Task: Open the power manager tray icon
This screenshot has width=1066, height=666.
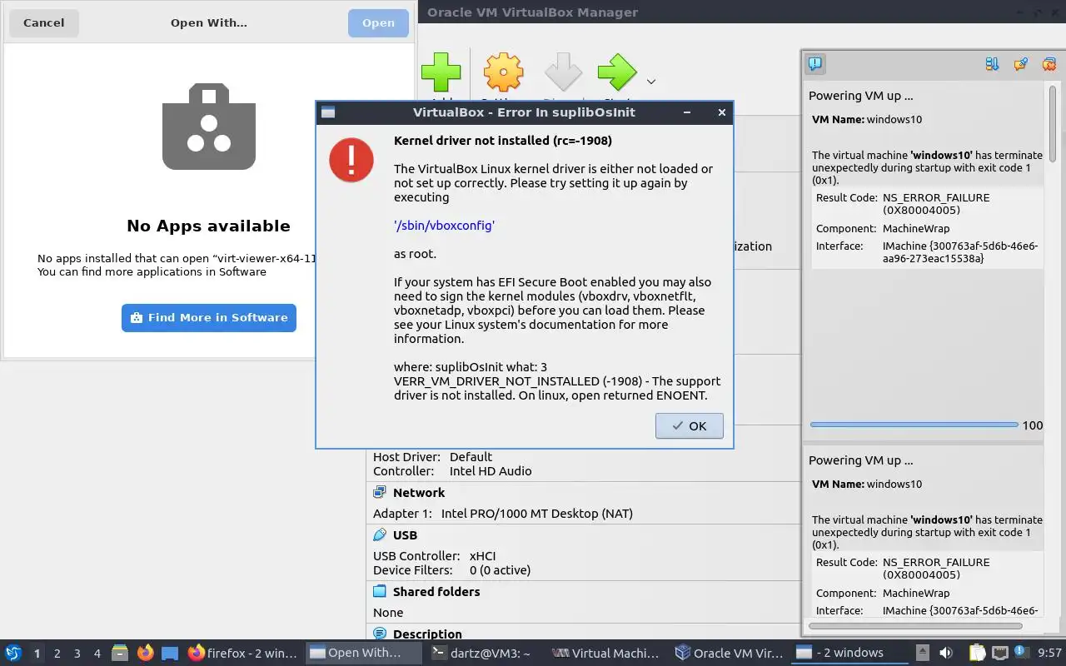Action: tap(1021, 654)
